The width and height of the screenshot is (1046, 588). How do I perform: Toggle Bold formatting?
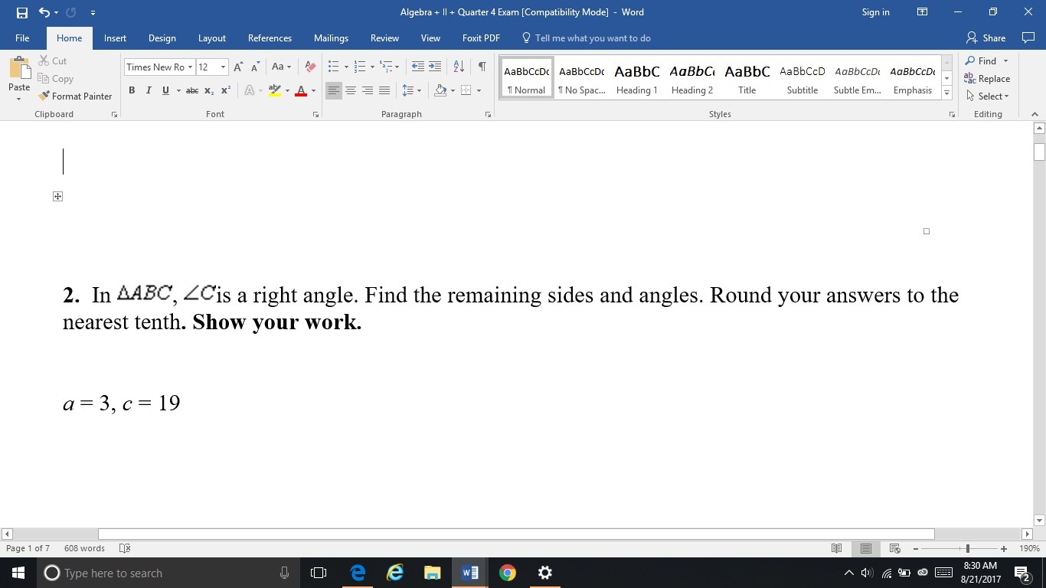tap(132, 90)
